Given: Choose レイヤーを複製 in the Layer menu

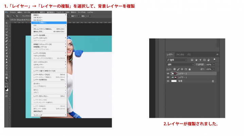Looking at the screenshot, I should 49,23.
